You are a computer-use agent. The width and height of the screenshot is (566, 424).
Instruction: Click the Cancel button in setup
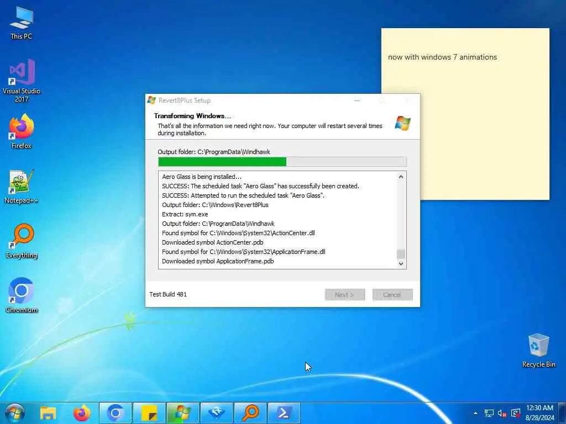[x=392, y=295]
